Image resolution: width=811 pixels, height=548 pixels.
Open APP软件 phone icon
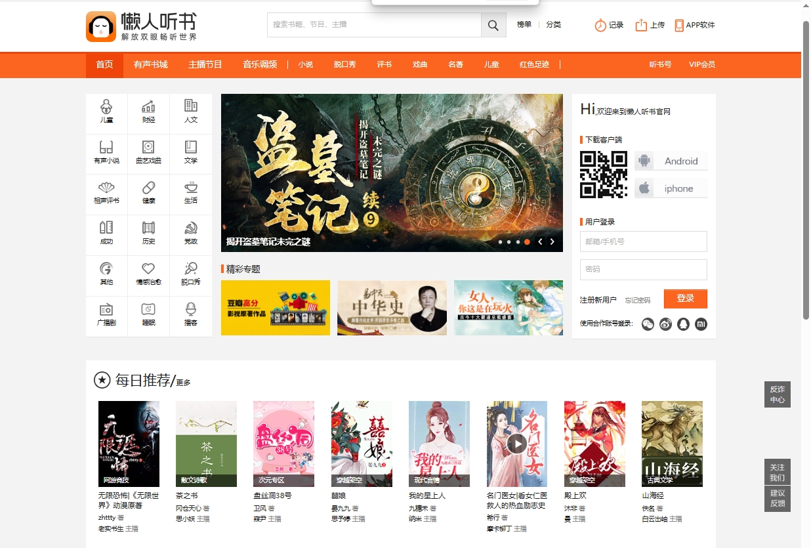(679, 26)
